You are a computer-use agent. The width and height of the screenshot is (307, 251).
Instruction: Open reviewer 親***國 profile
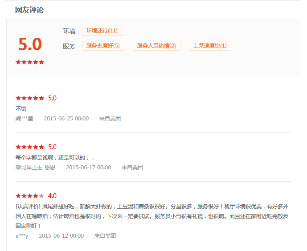point(24,119)
